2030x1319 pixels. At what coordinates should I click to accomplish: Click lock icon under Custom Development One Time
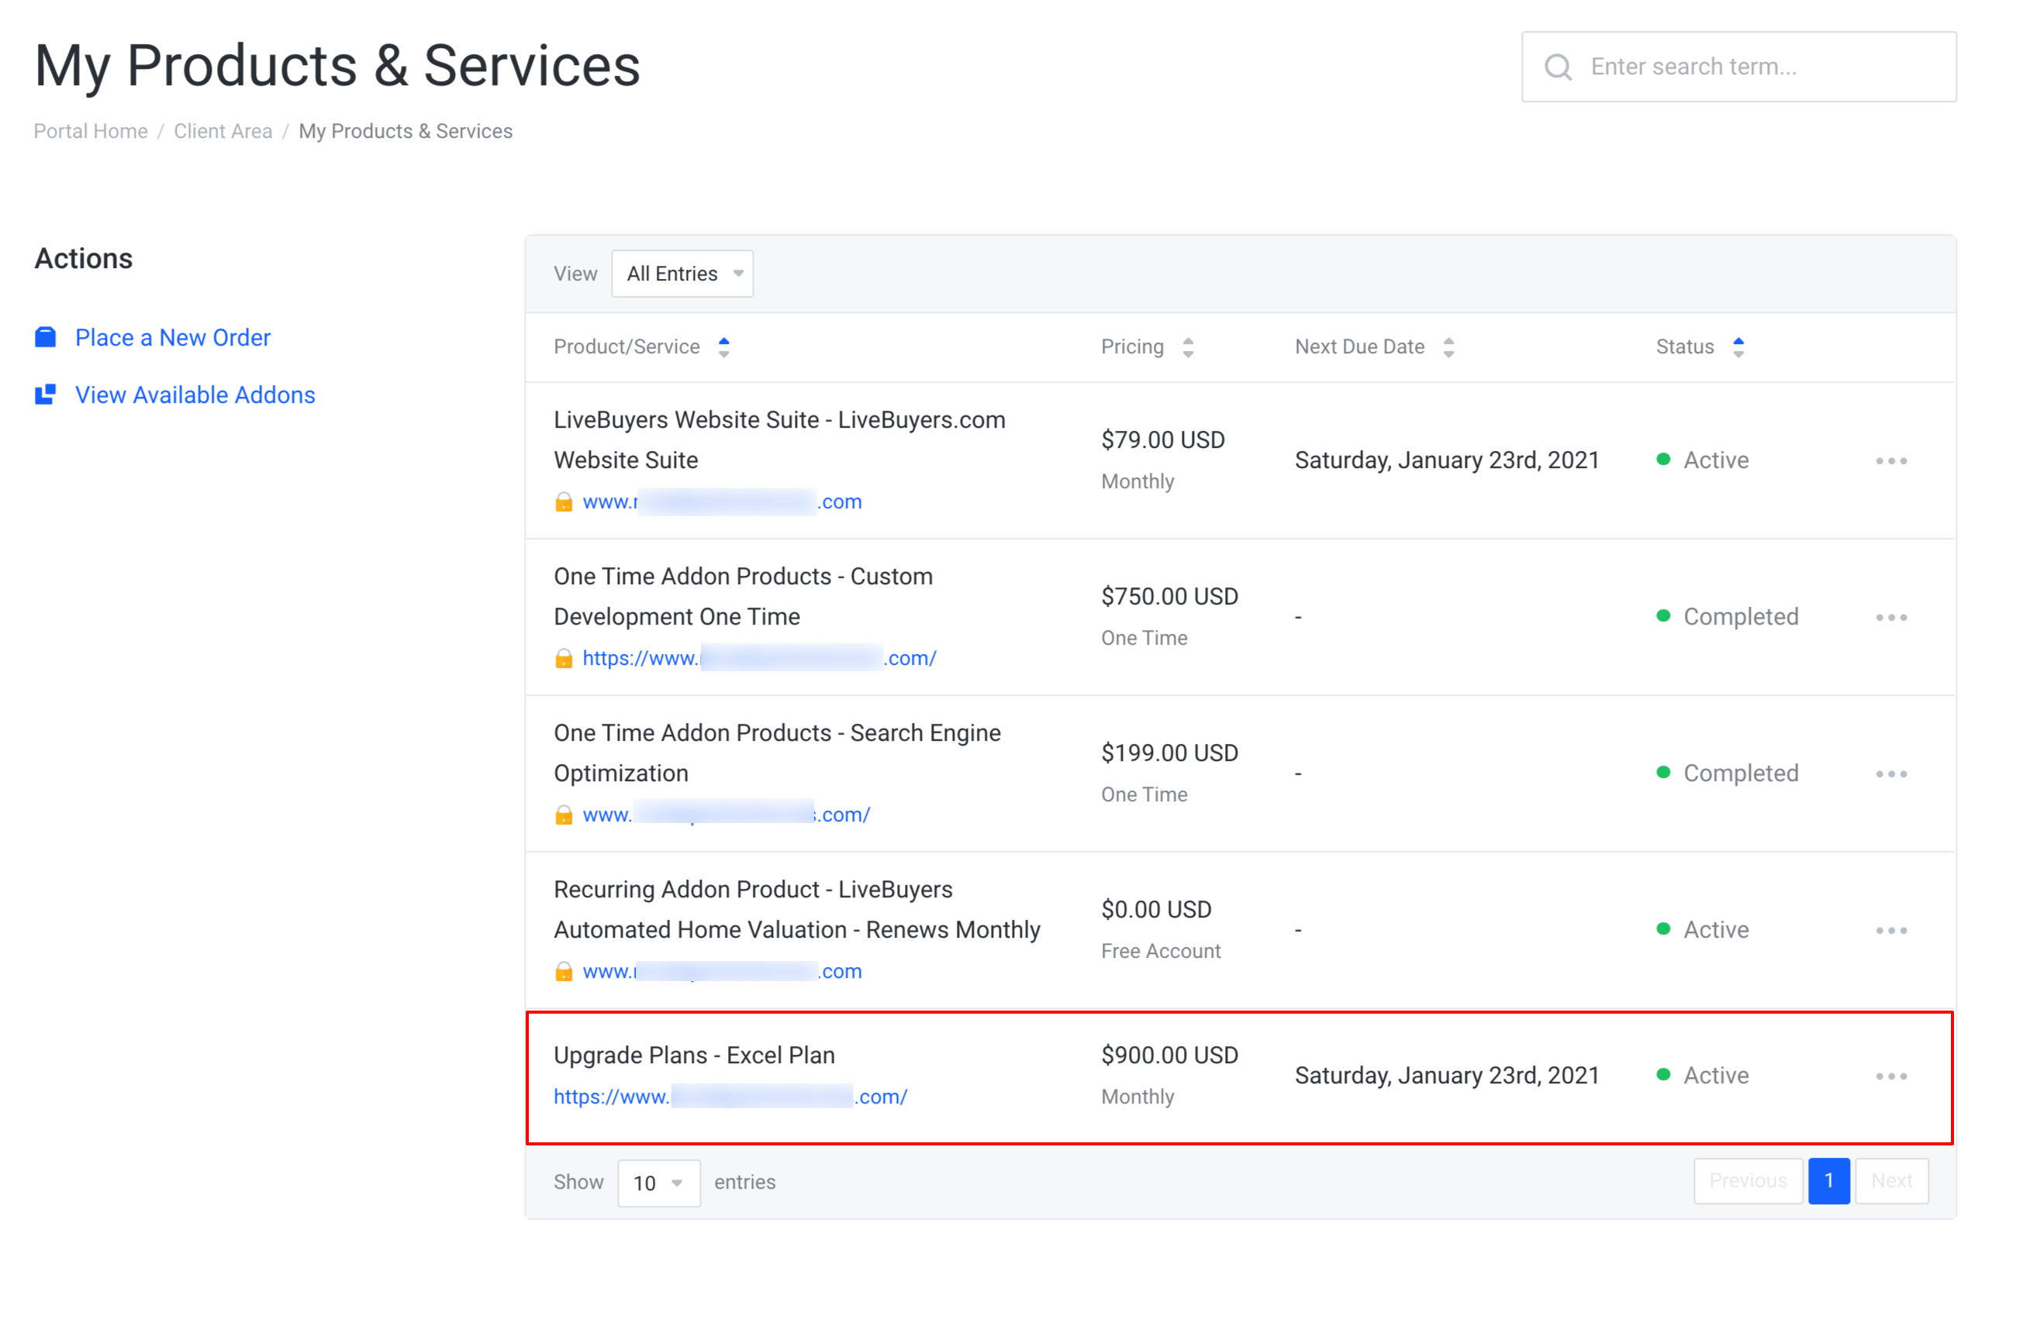coord(564,658)
